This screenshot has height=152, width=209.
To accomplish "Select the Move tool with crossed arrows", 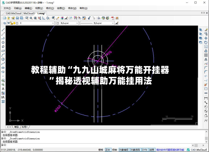I will (206, 38).
